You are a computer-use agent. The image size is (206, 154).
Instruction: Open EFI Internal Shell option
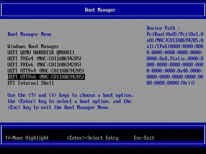click(31, 83)
